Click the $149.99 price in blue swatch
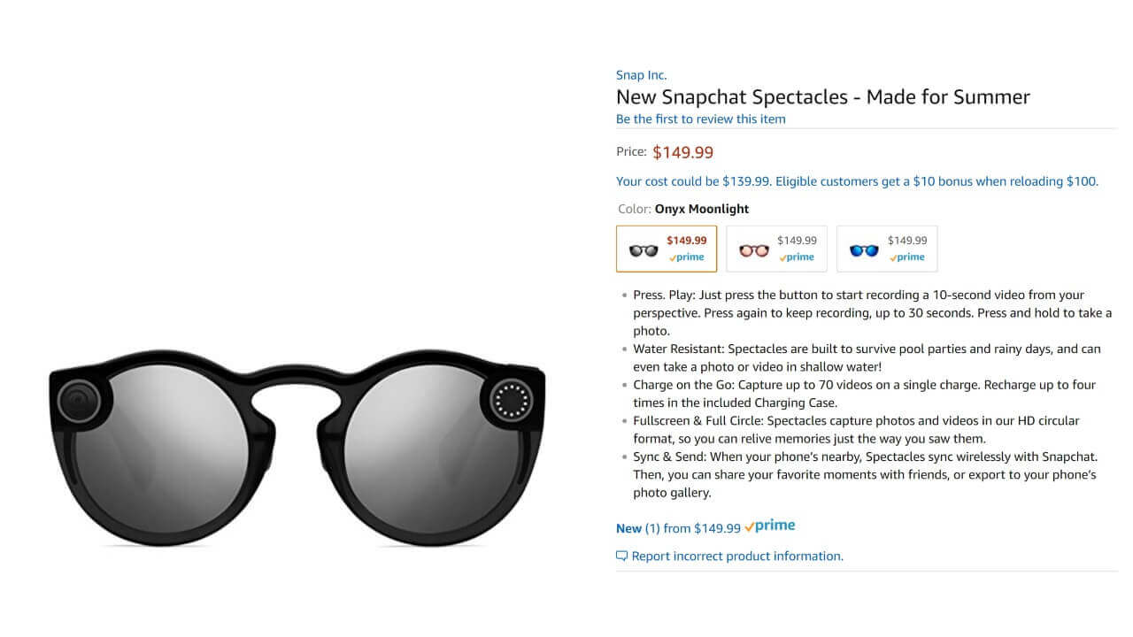This screenshot has height=637, width=1133. coord(907,241)
